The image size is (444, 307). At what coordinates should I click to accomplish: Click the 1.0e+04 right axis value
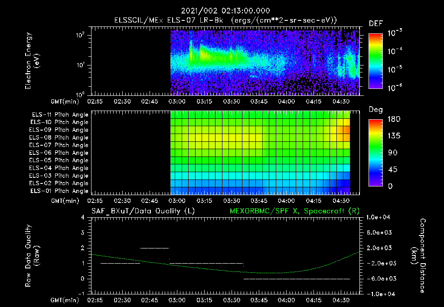(378, 218)
